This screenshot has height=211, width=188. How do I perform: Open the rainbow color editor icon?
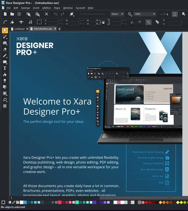pos(10,202)
